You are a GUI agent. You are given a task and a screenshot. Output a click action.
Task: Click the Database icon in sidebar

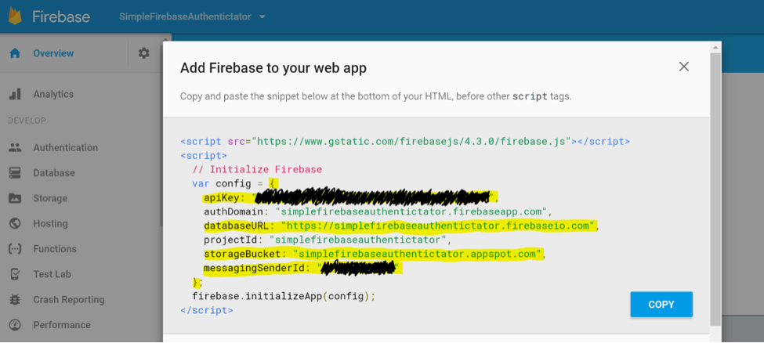(x=15, y=173)
